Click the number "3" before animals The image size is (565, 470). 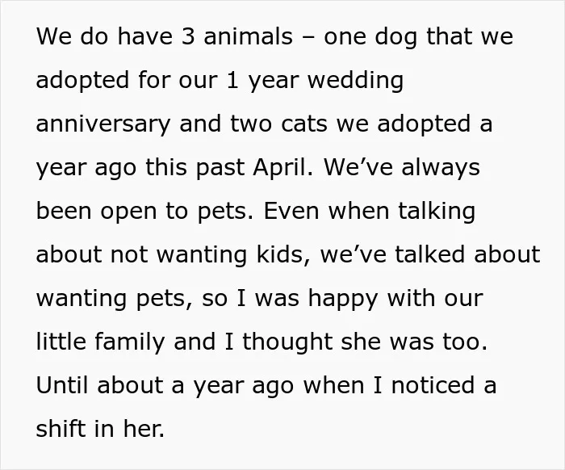(x=188, y=36)
